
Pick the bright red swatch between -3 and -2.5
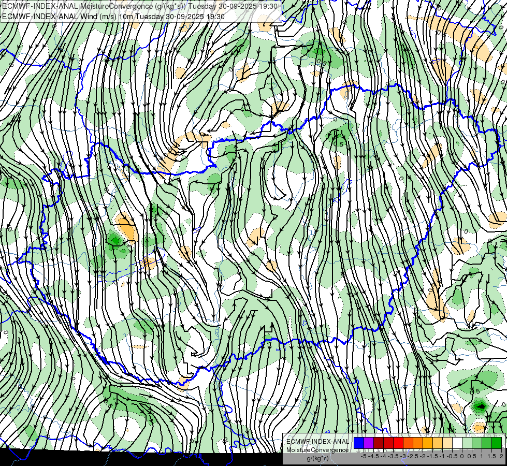tap(398, 443)
